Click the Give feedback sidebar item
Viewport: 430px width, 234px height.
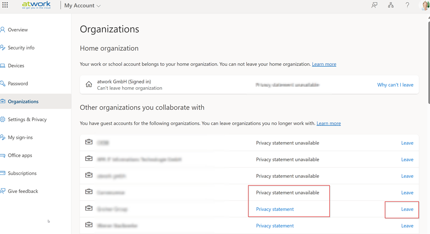[x=23, y=191]
